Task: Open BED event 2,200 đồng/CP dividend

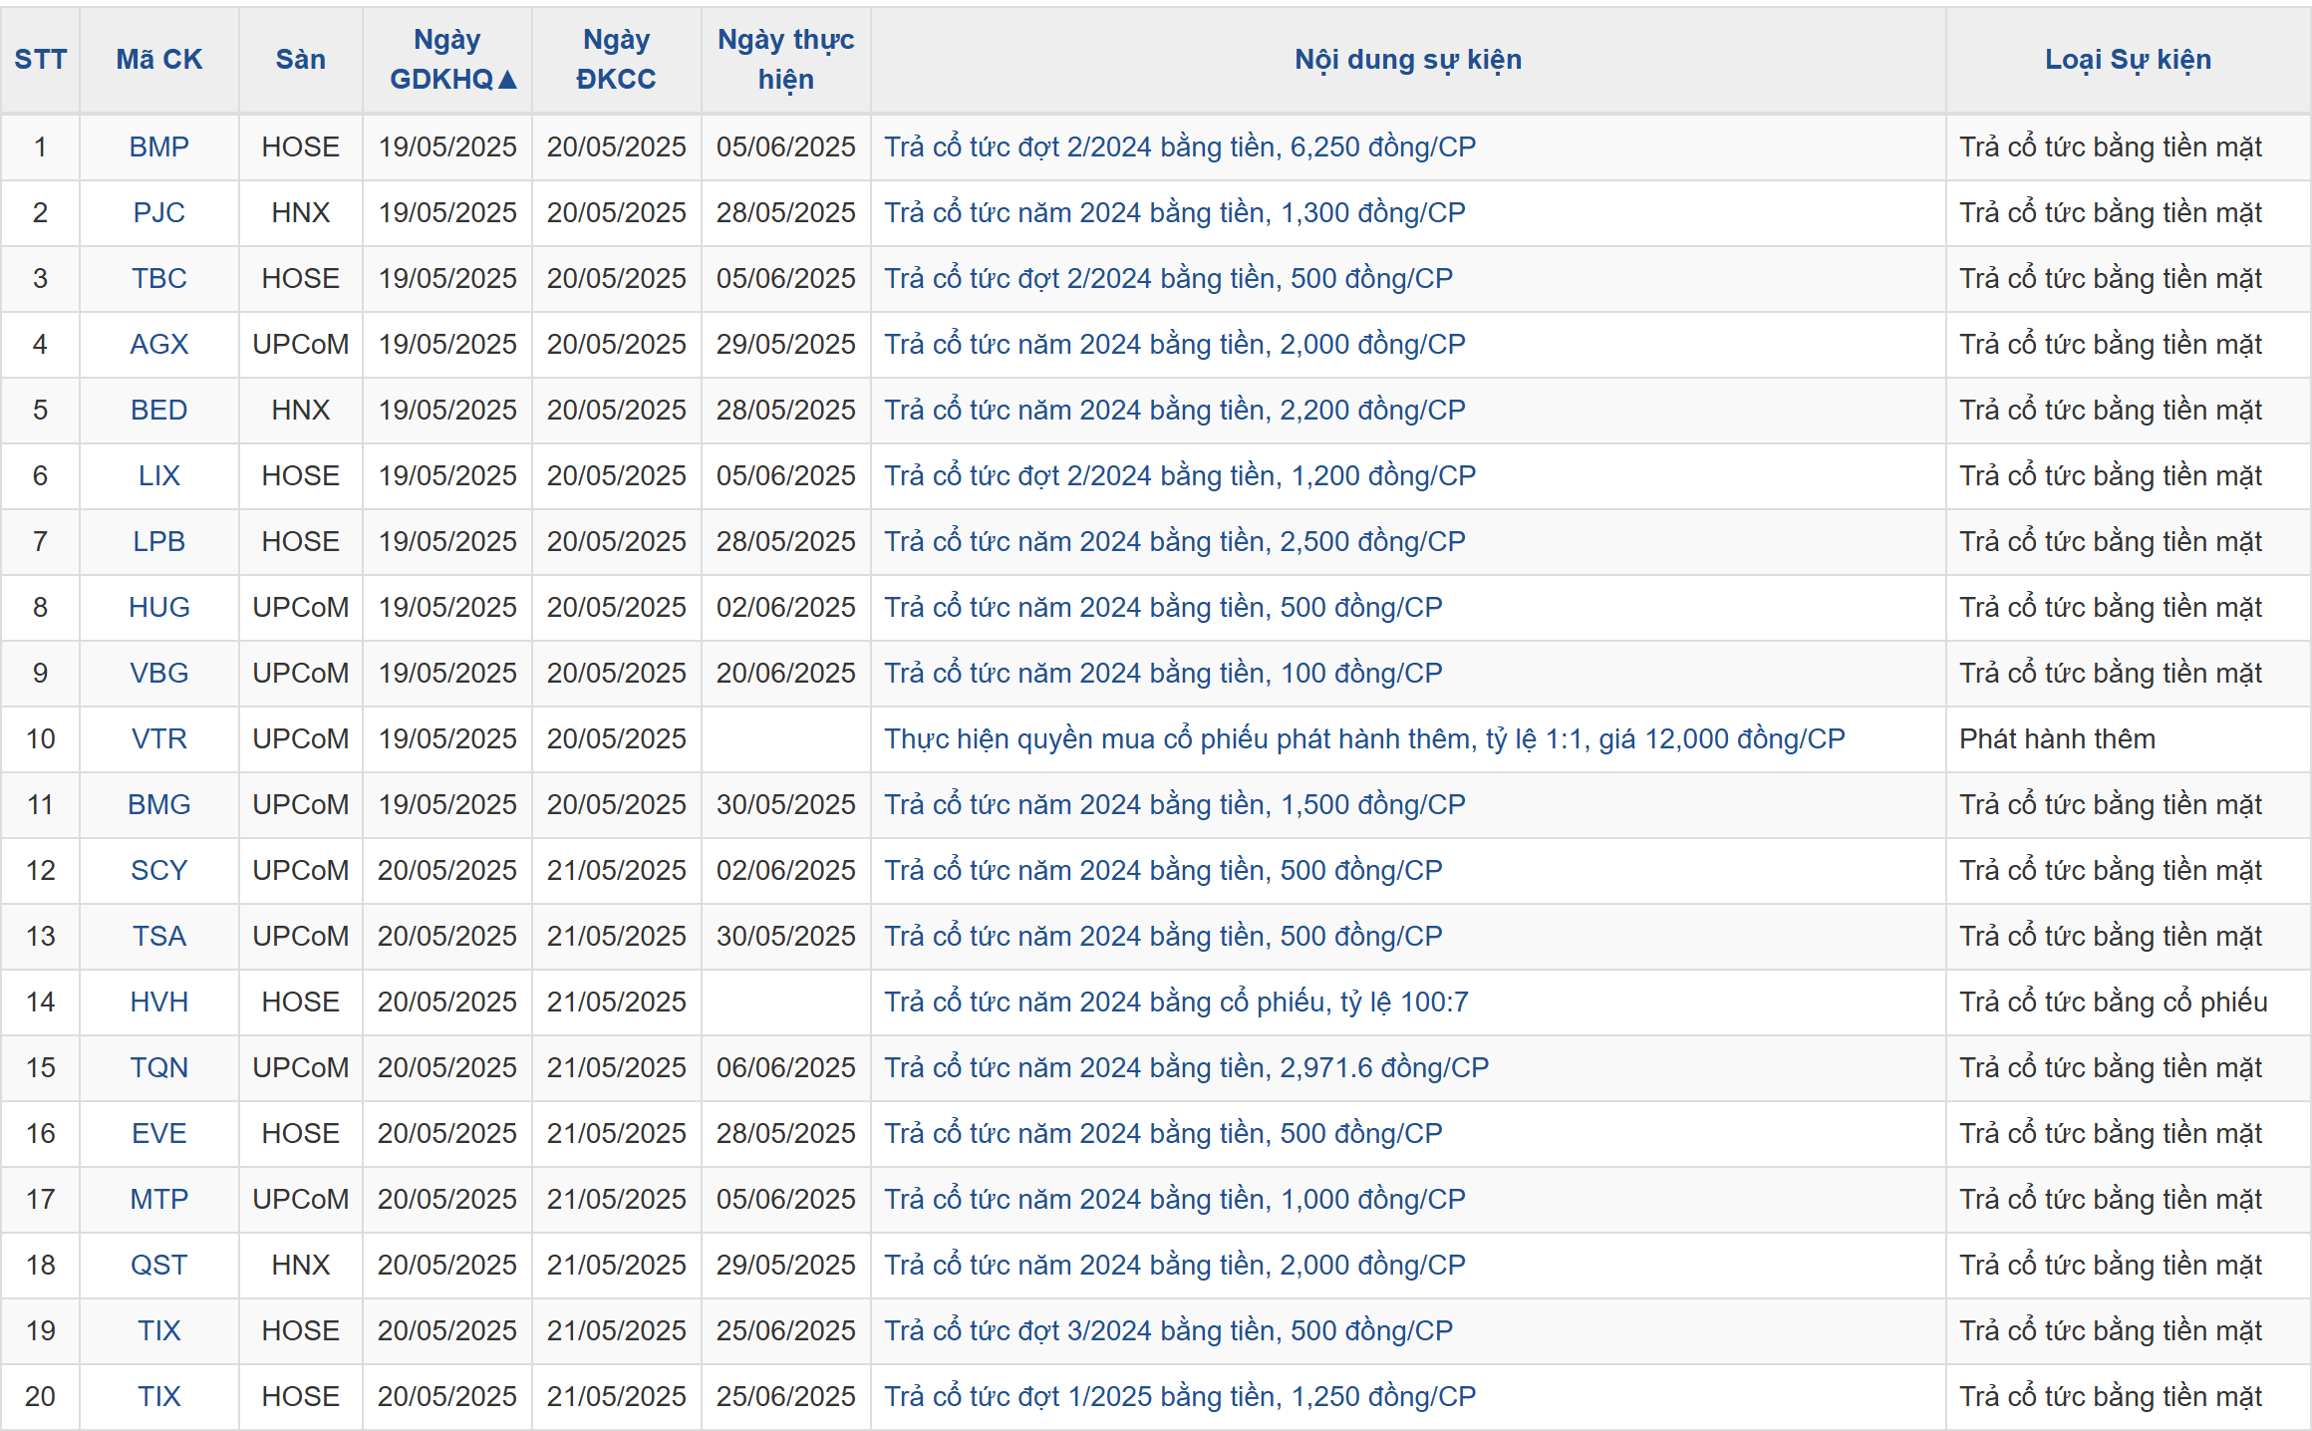Action: (1175, 410)
